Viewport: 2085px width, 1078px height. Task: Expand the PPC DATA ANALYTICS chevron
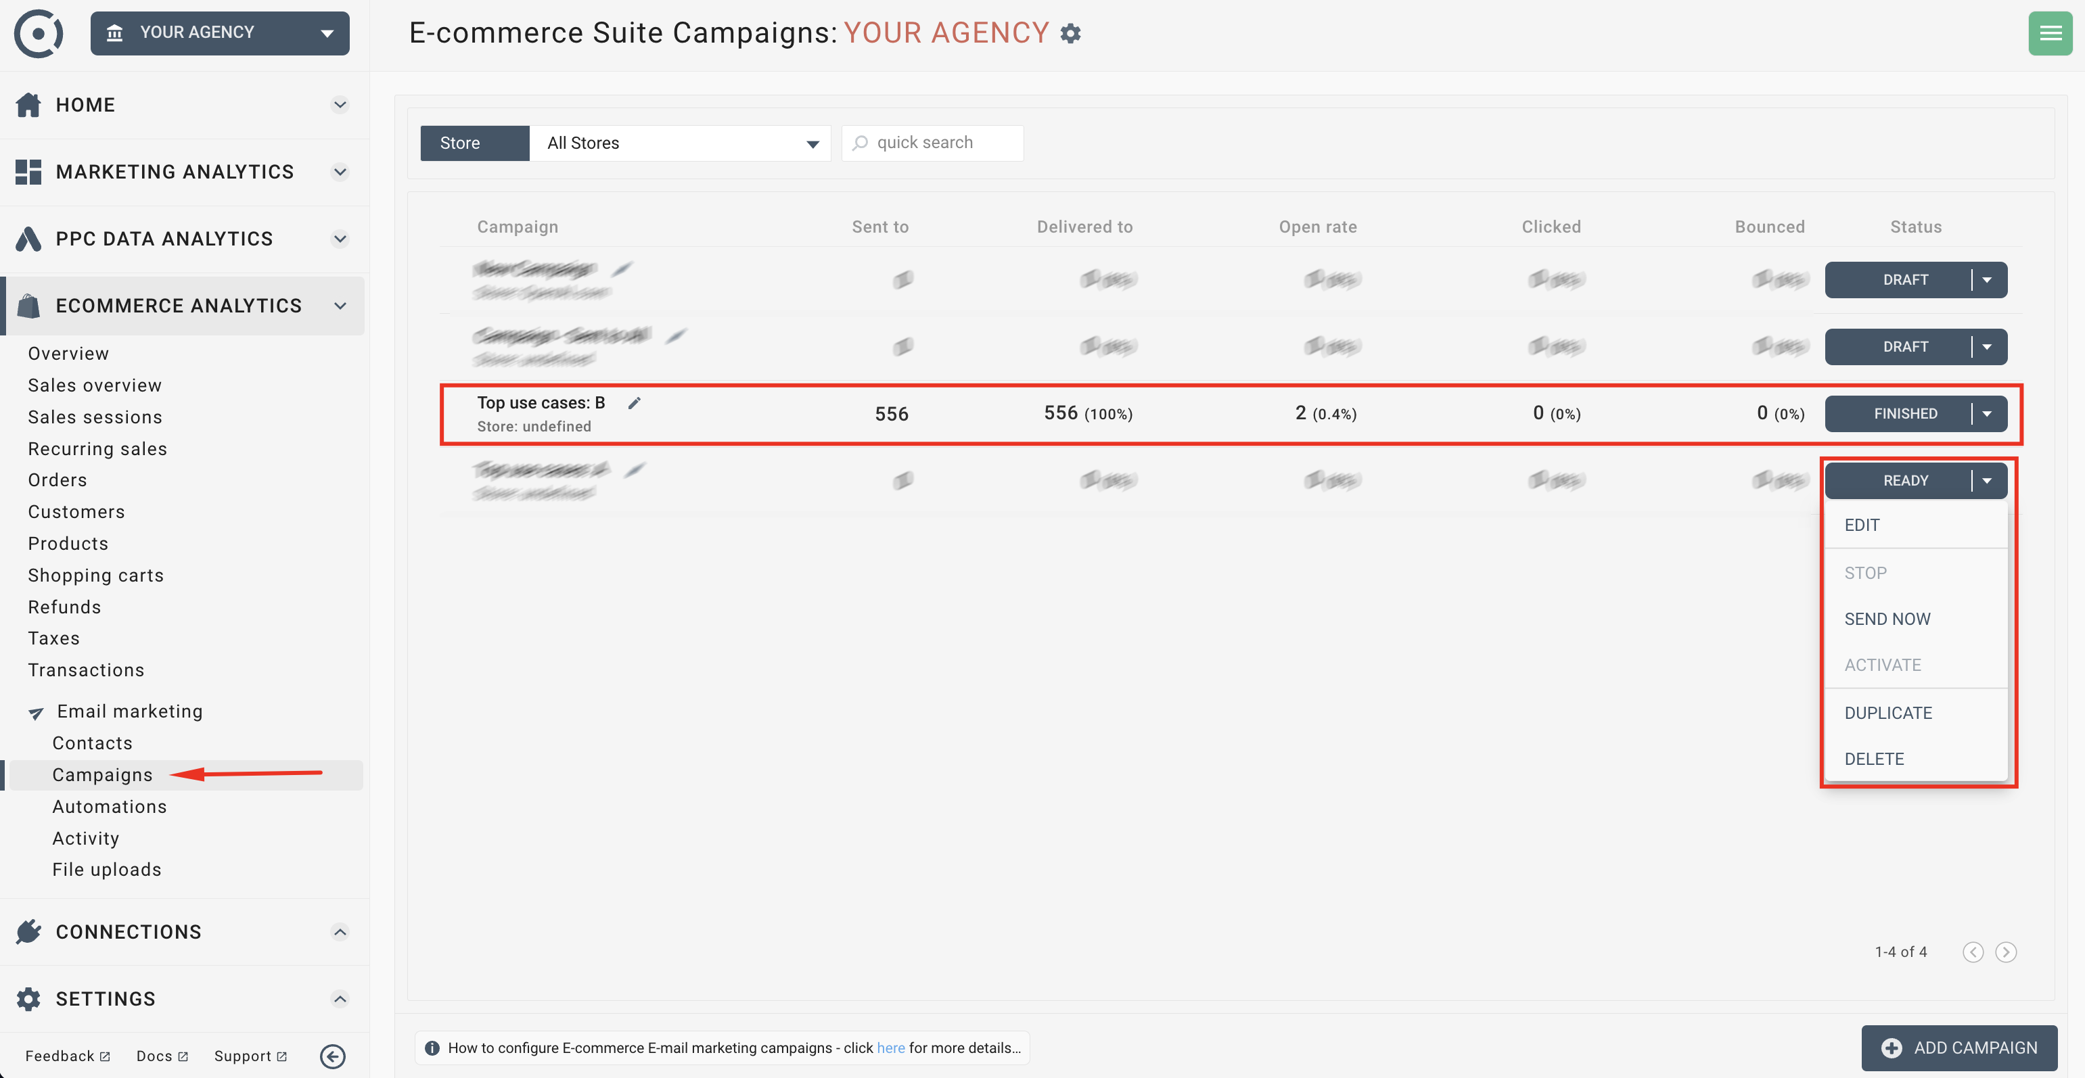pos(340,239)
